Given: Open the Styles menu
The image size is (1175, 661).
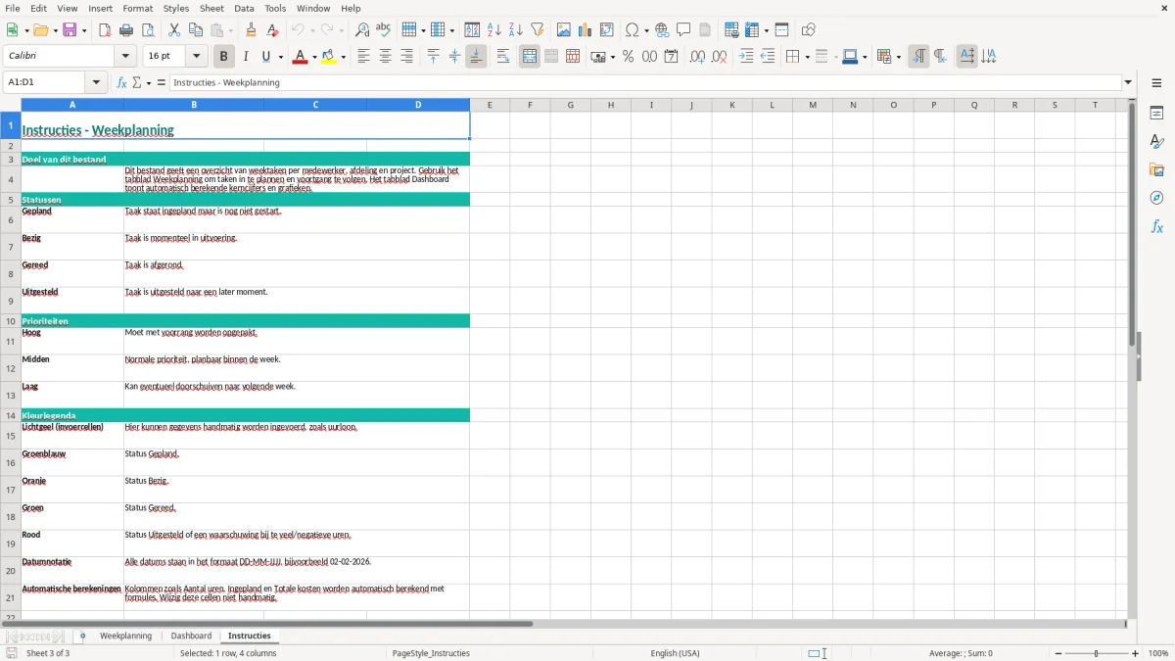Looking at the screenshot, I should click(176, 8).
